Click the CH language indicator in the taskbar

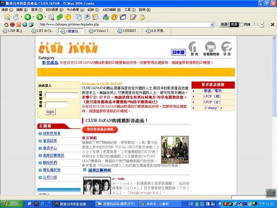tap(191, 204)
